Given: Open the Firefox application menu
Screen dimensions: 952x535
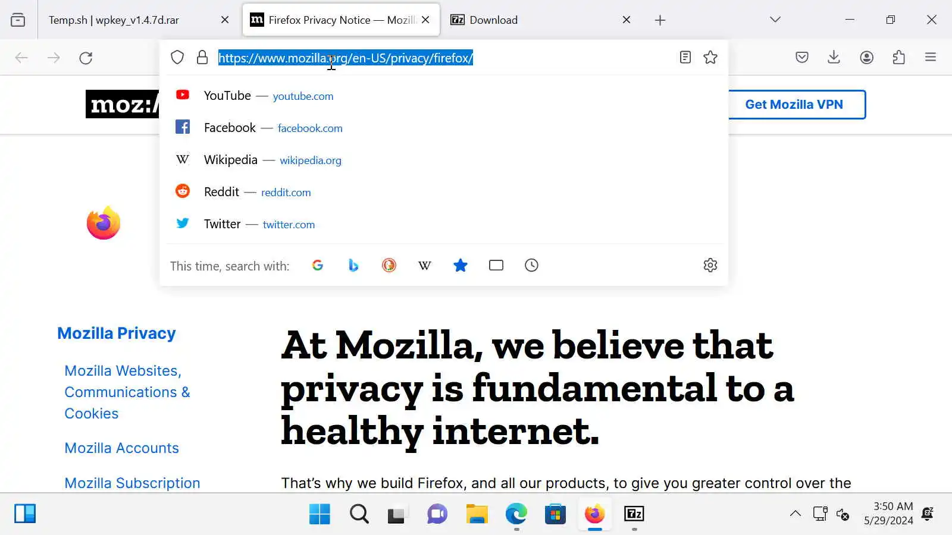Looking at the screenshot, I should (931, 58).
